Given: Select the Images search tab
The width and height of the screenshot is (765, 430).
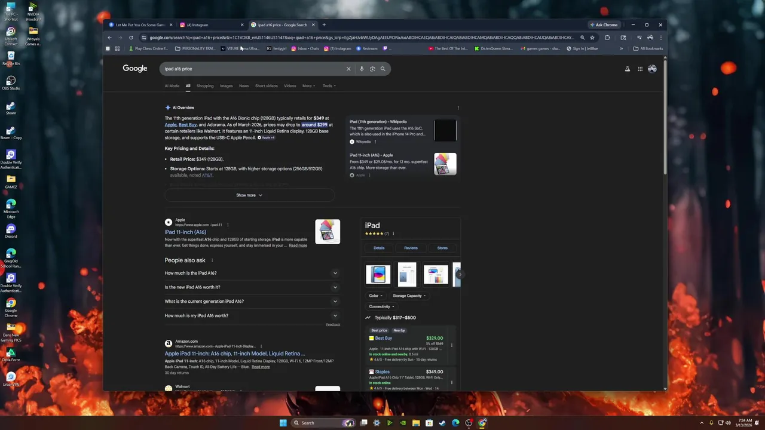Looking at the screenshot, I should 227,86.
